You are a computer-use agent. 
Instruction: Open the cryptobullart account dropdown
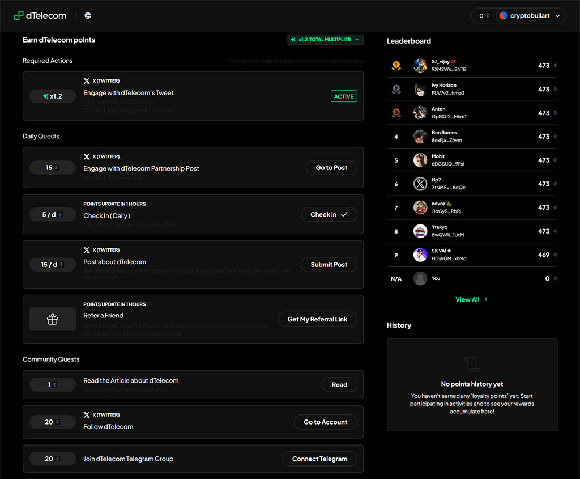(530, 16)
